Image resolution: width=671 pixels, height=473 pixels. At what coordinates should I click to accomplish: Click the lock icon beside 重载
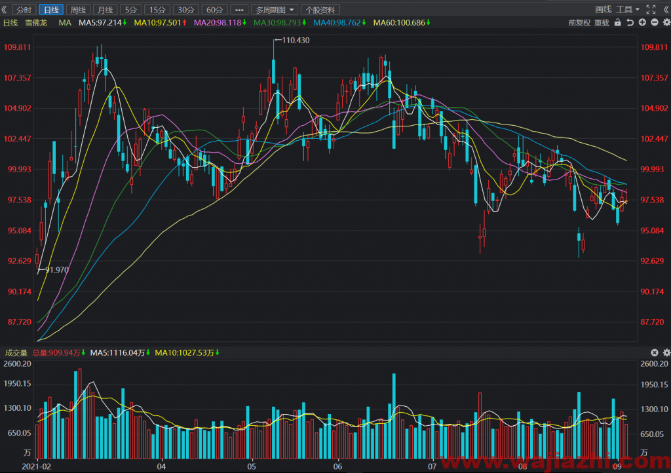coord(617,22)
